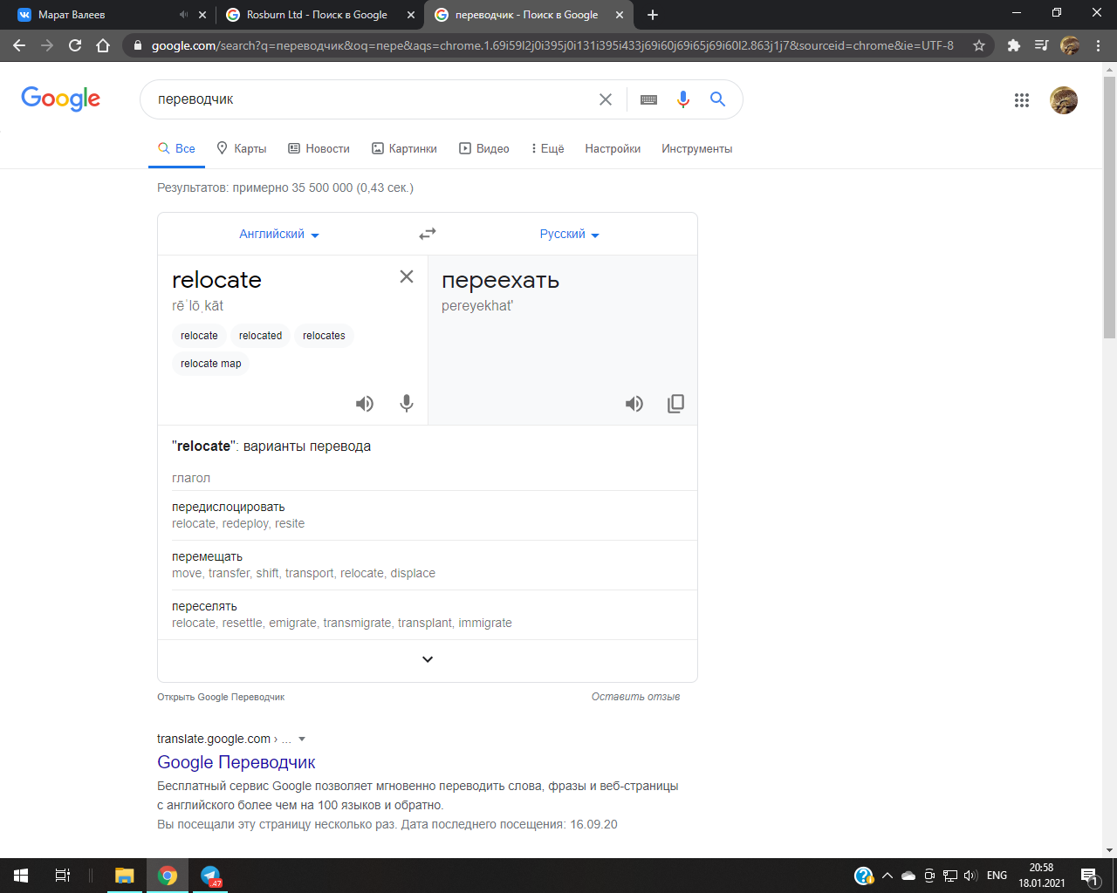
Task: Switch to the Карты tab
Action: pyautogui.click(x=242, y=148)
